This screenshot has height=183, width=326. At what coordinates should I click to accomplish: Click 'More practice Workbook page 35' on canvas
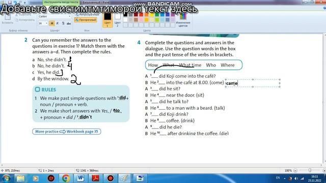point(67,132)
